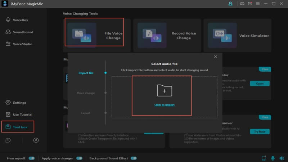Click the feedback chat bubble icon
The width and height of the screenshot is (288, 162).
[x=8, y=140]
